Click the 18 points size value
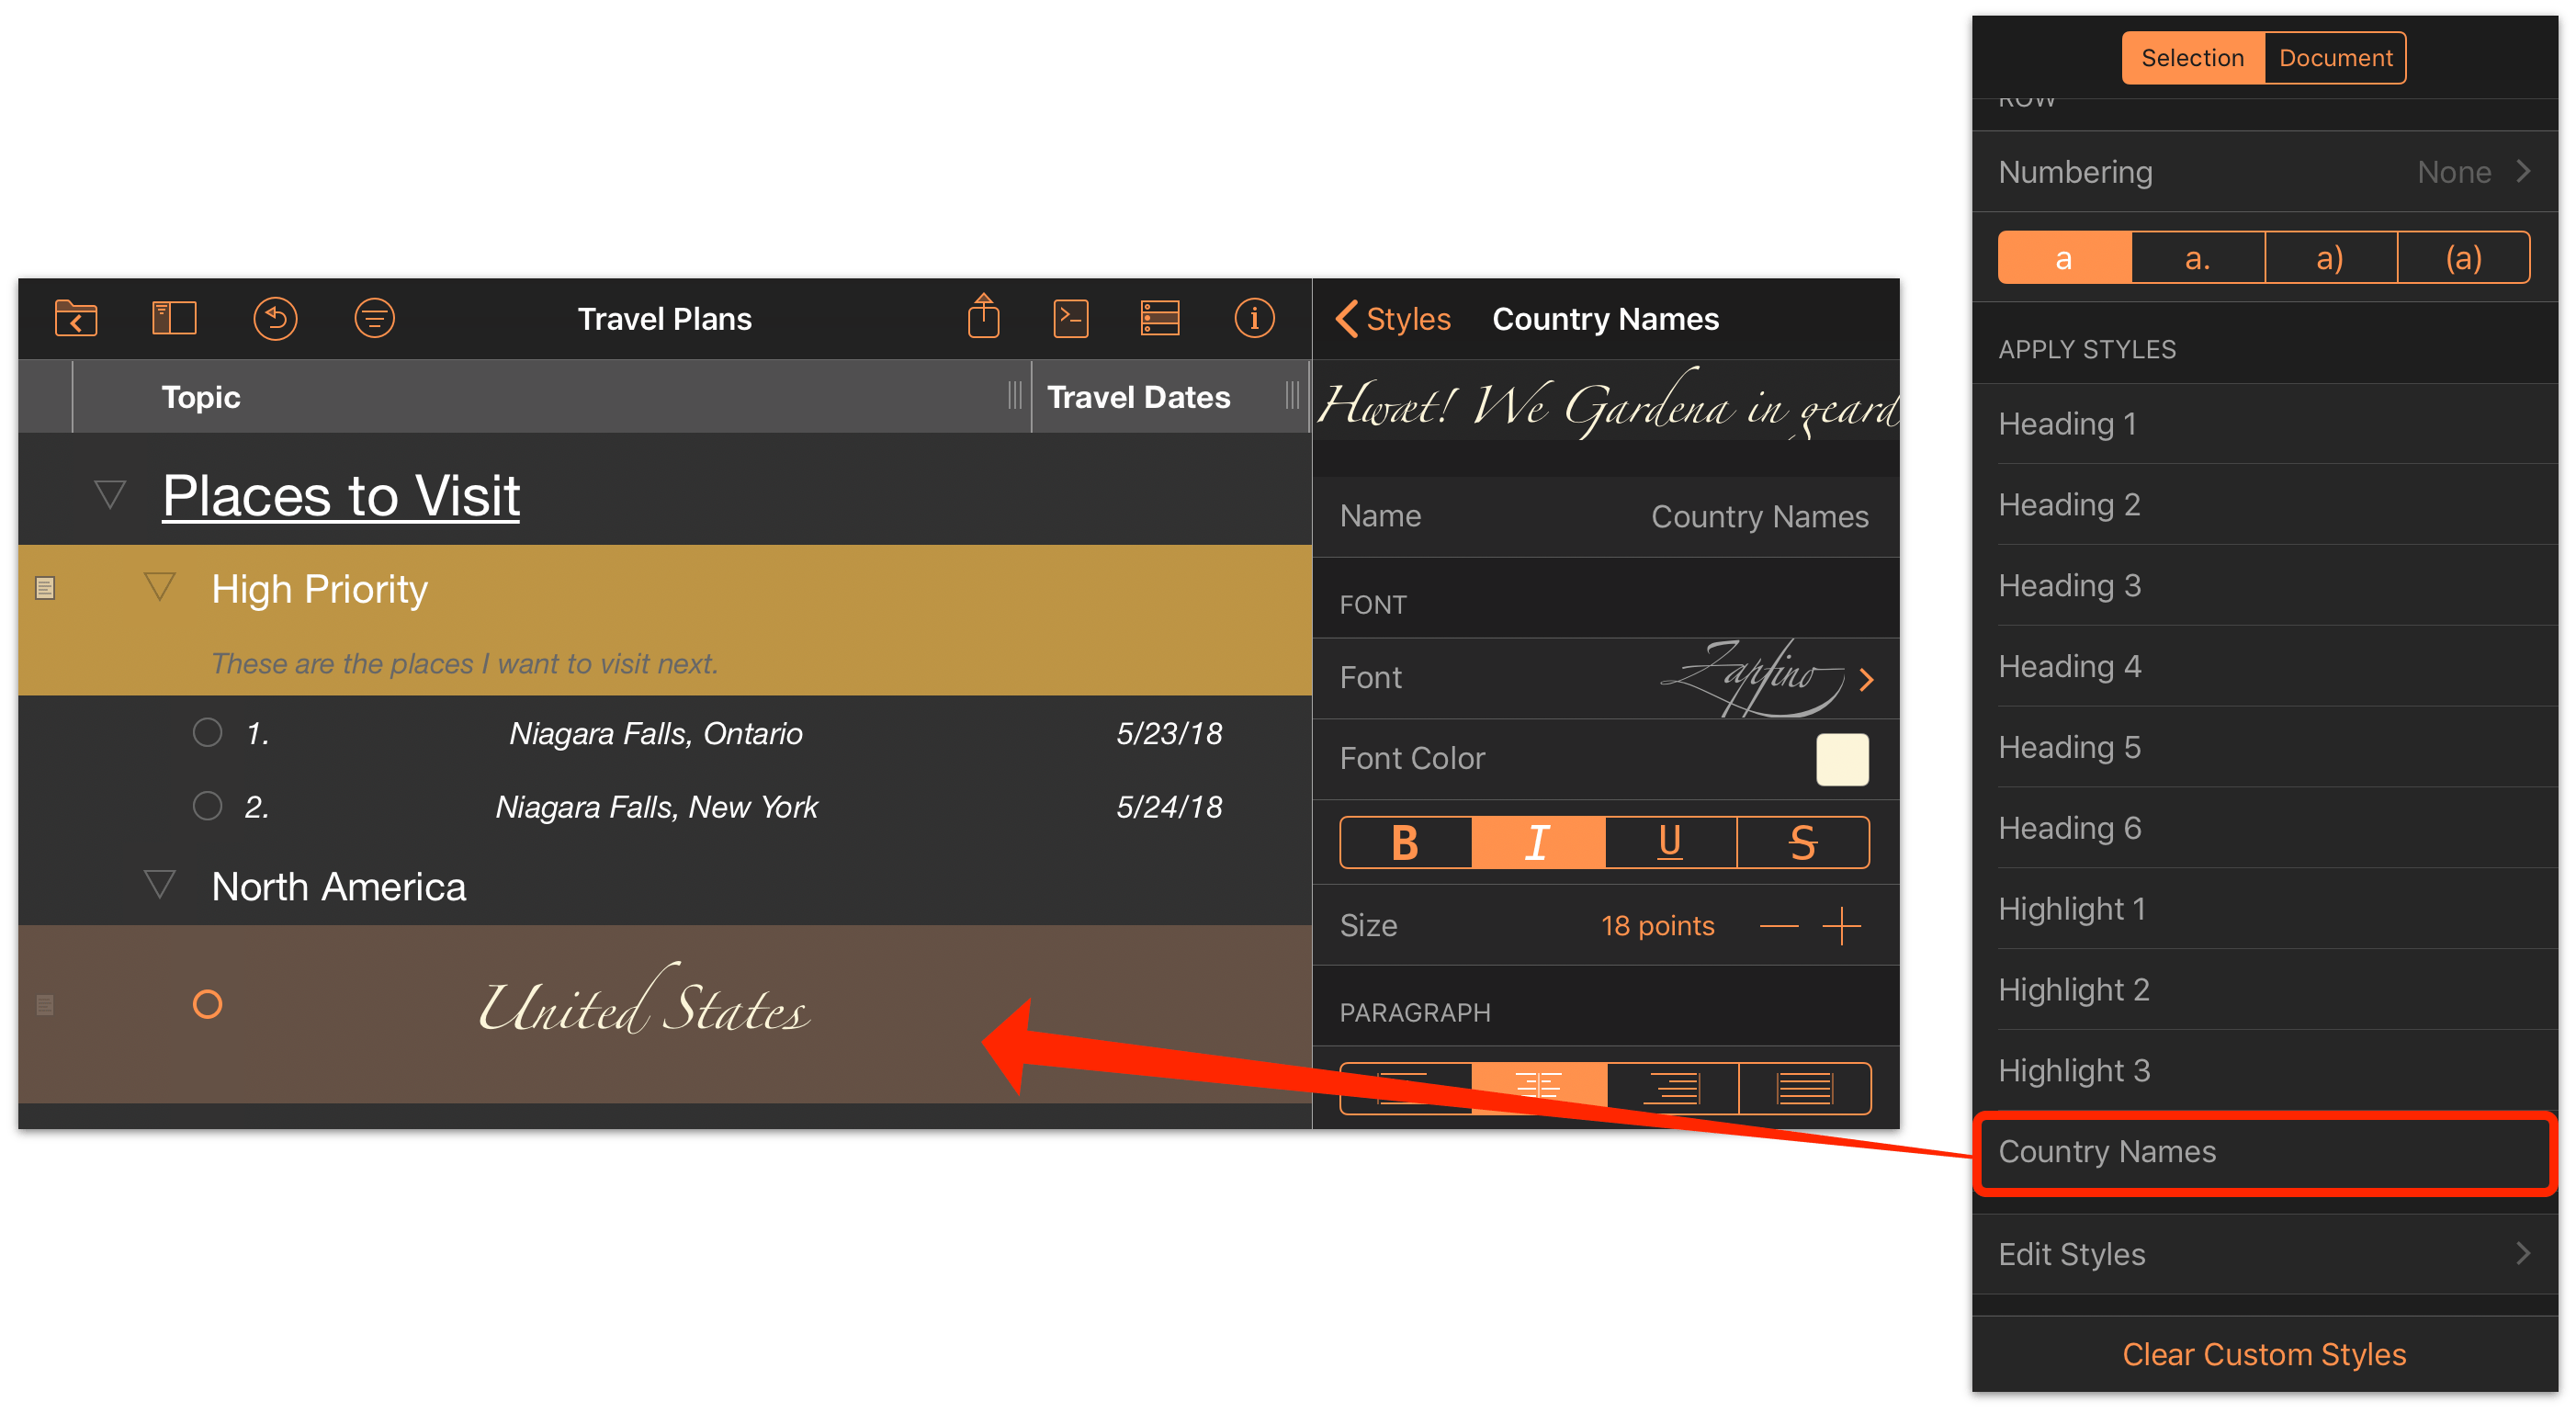This screenshot has height=1413, width=2576. [1657, 926]
